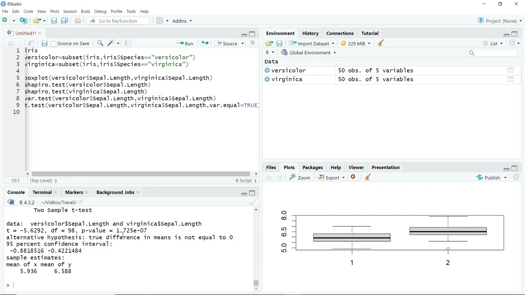Re-run the previous code region
The height and width of the screenshot is (295, 525).
[x=205, y=43]
